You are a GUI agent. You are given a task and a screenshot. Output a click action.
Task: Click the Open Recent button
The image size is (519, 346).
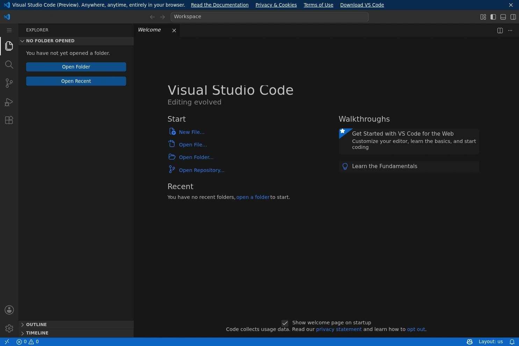pos(76,81)
